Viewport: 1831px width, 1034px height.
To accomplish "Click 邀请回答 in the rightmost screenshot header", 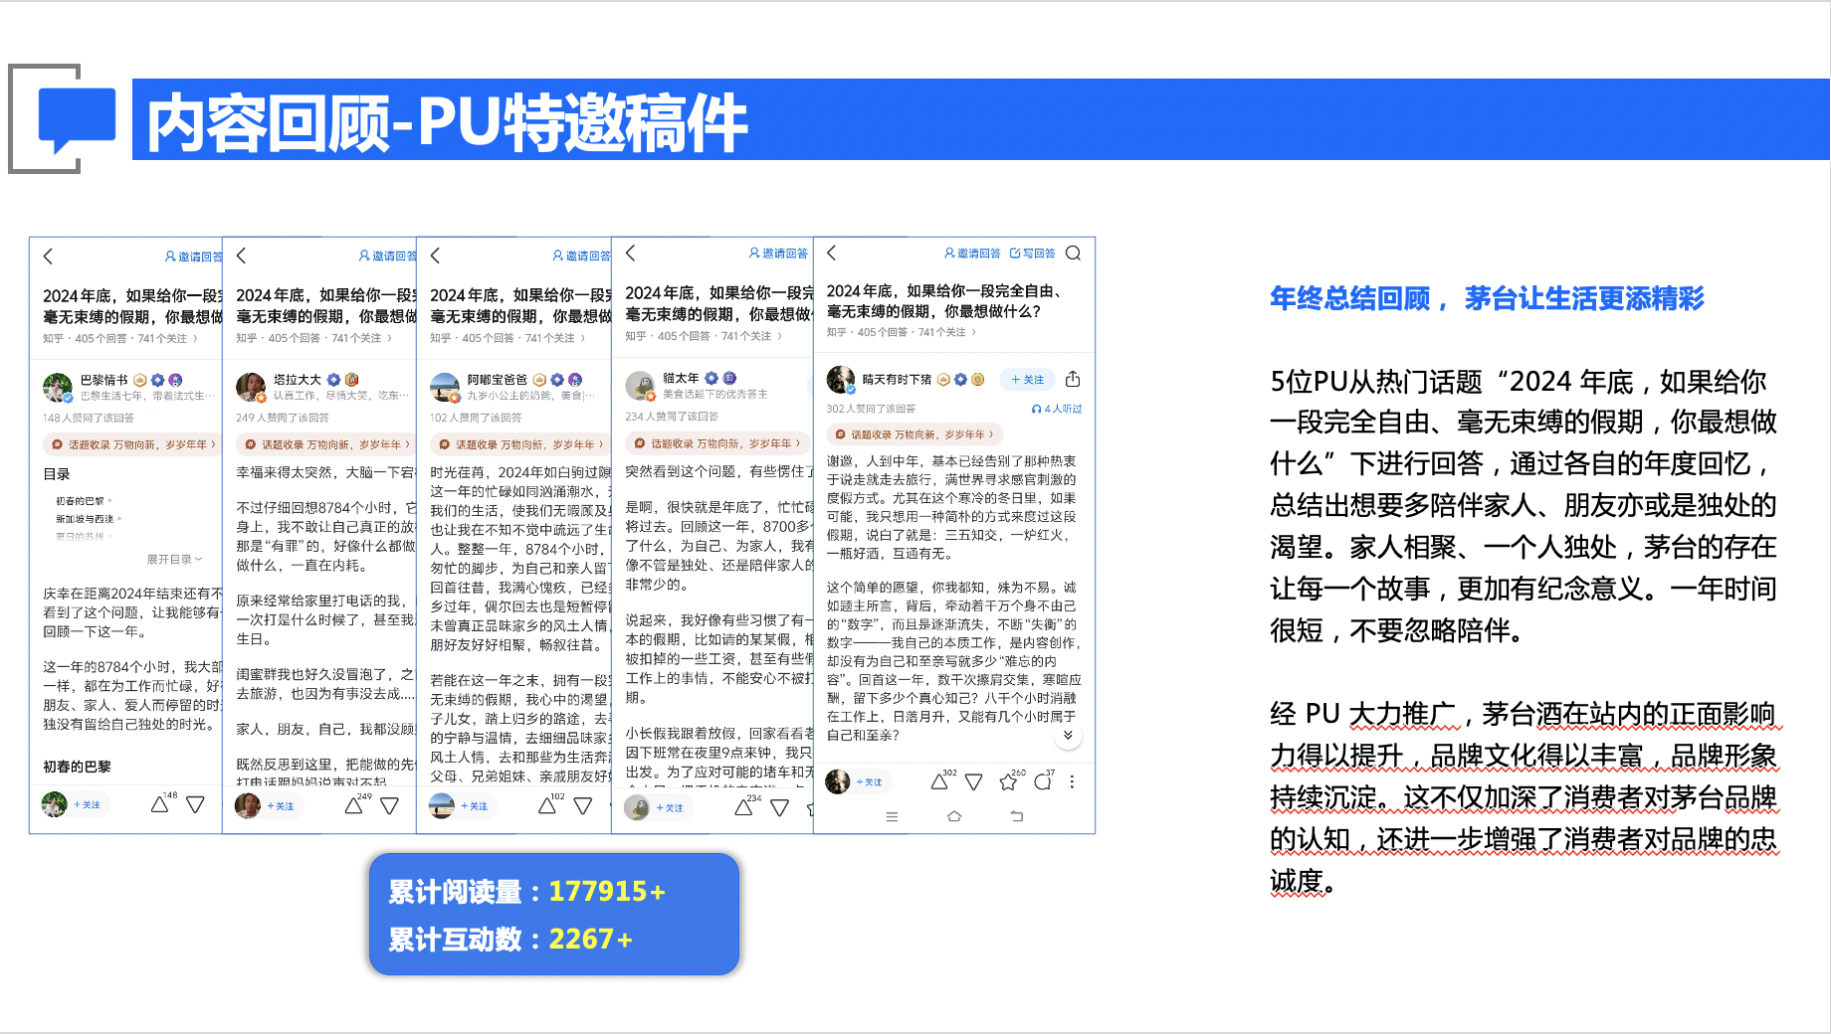I will [972, 254].
